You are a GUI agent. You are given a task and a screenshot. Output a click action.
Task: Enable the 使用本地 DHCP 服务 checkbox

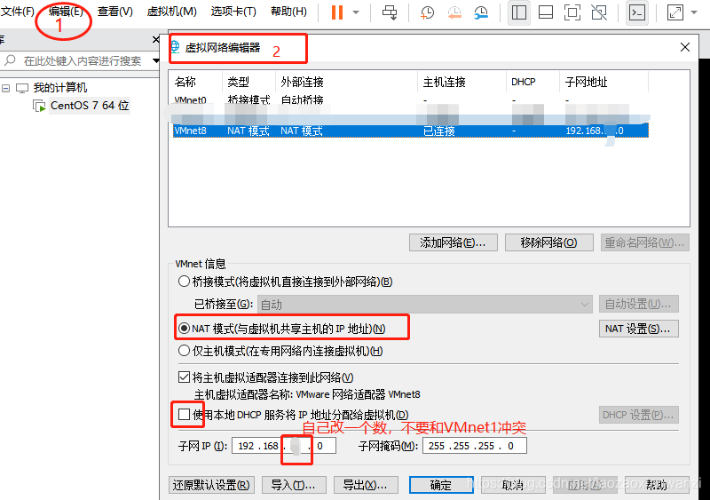coord(184,415)
